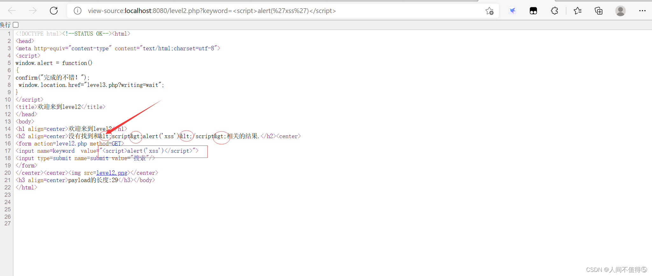Viewport: 652px width, 276px height.
Task: Reload the view-source page
Action: [x=54, y=11]
